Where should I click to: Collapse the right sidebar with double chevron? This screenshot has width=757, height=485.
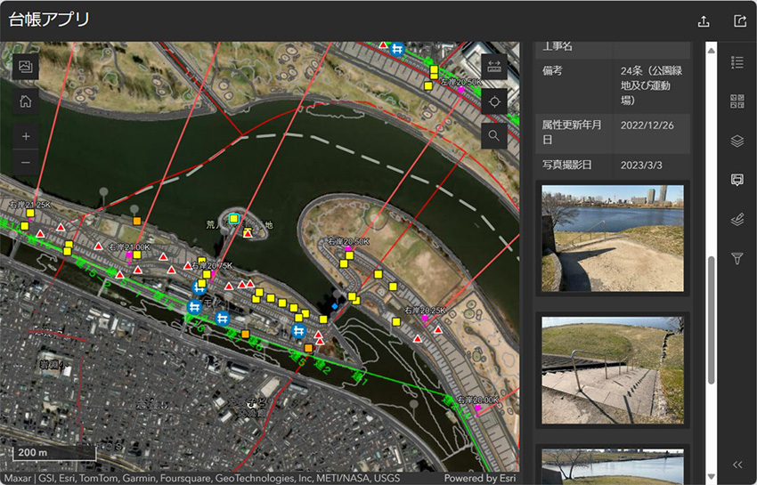click(737, 465)
